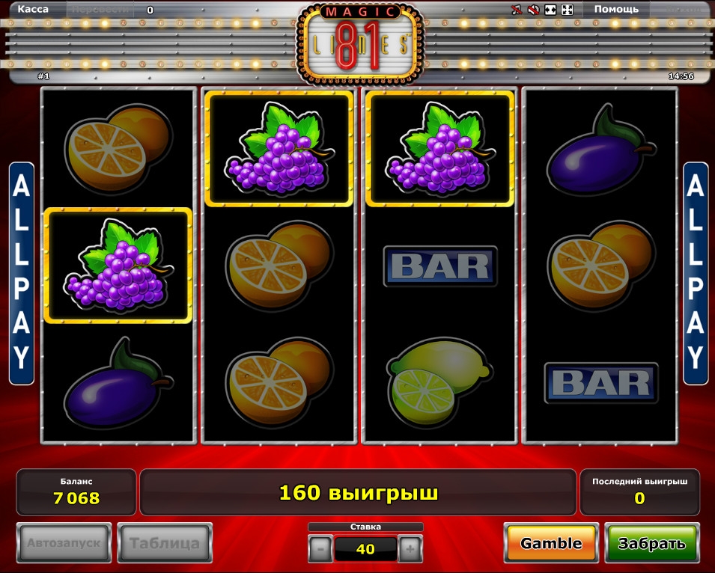Open the Помощь help menu
Viewport: 715px width, 573px height.
pos(616,9)
